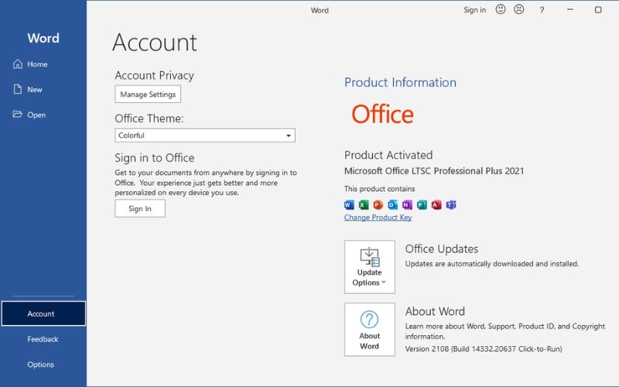
Task: Click the OneNote app icon
Action: coord(408,204)
